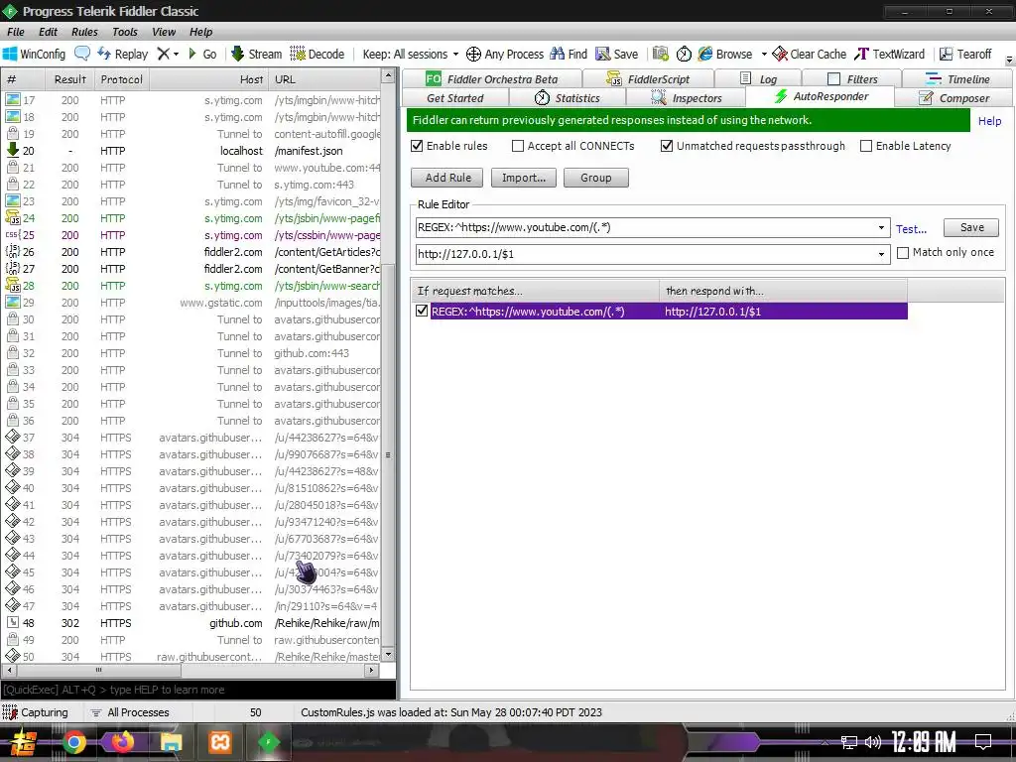Image resolution: width=1016 pixels, height=762 pixels.
Task: Click the Go resume button
Action: pos(202,54)
